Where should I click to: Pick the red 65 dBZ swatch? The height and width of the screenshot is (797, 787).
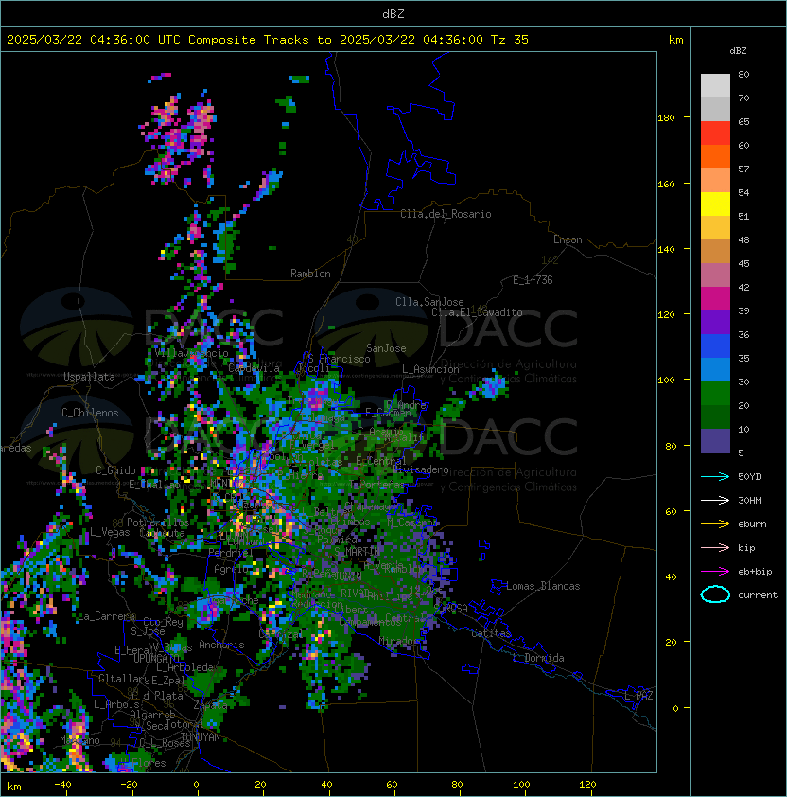click(715, 133)
